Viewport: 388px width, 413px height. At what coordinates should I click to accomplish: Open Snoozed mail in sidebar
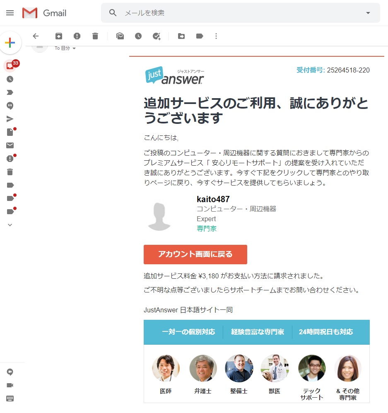tap(10, 79)
